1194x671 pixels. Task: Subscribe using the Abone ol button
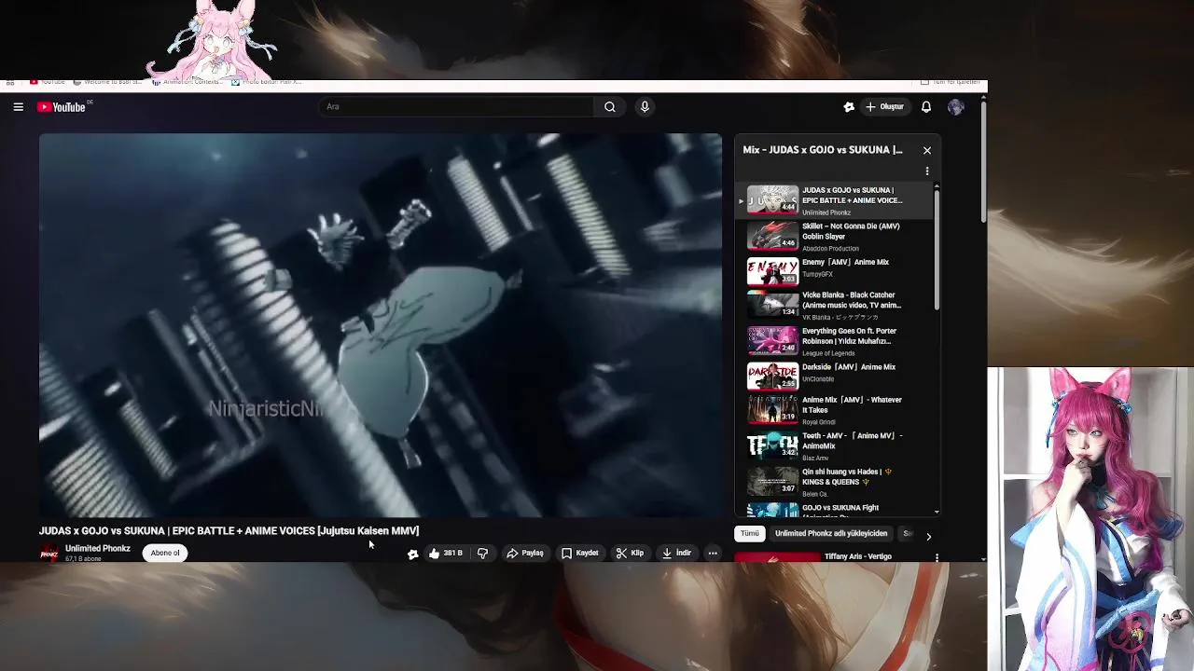pos(165,554)
